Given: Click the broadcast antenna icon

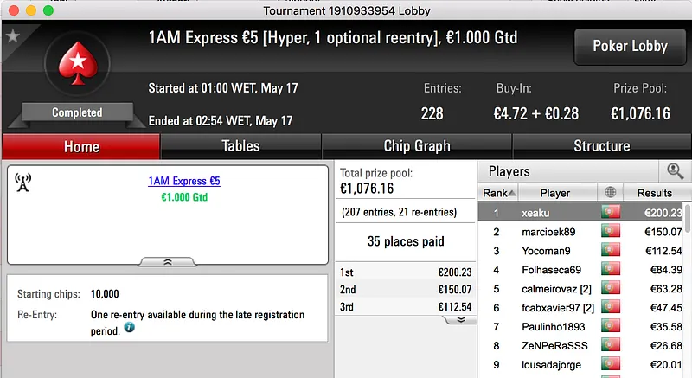Looking at the screenshot, I should tap(23, 182).
